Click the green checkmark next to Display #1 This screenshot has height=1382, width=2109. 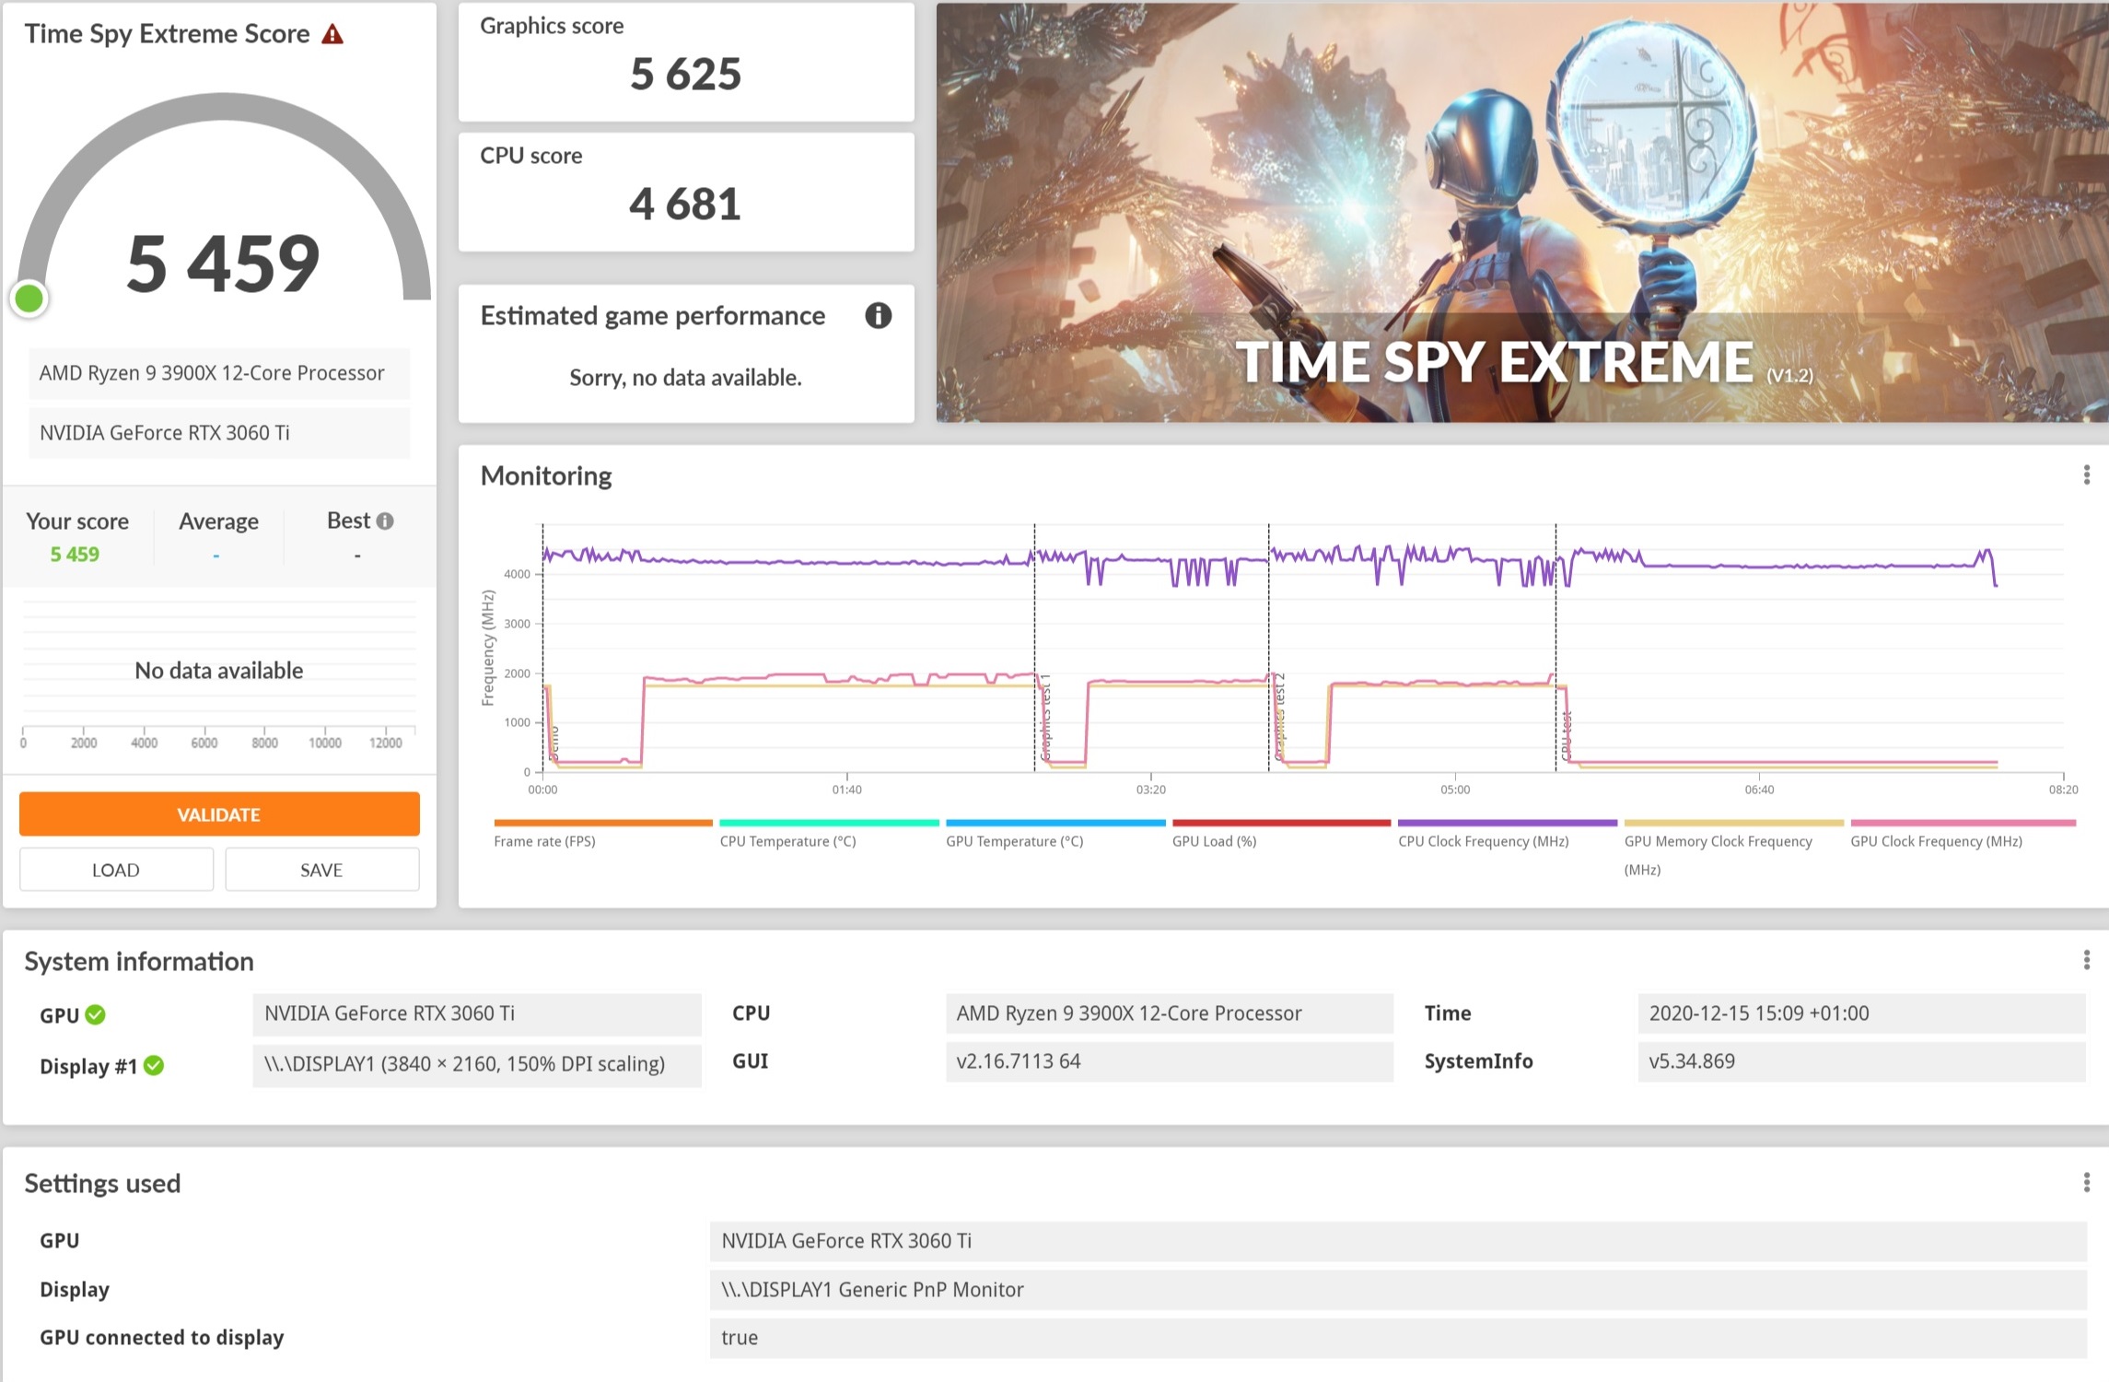pos(155,1066)
